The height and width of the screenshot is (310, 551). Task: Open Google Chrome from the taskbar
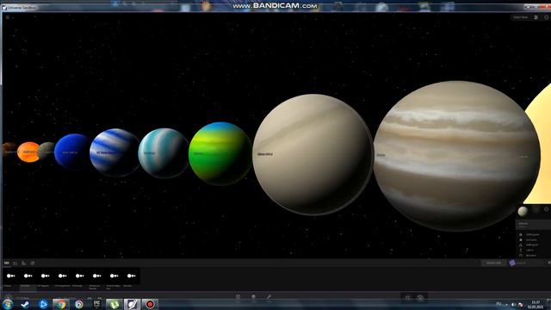(61, 304)
